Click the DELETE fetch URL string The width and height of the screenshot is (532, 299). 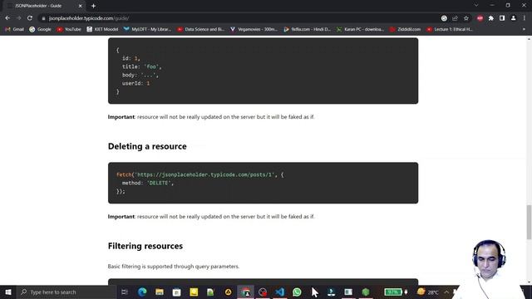pos(204,174)
